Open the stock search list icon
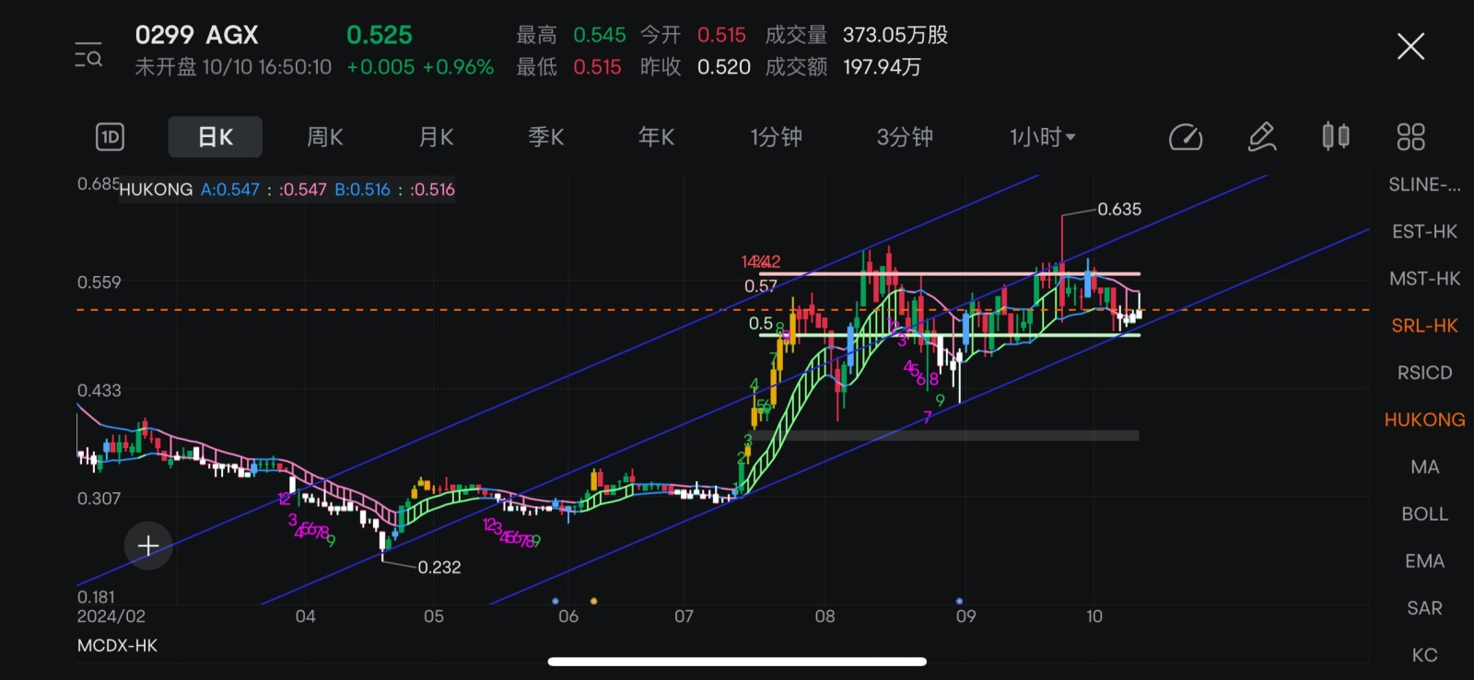This screenshot has width=1474, height=680. click(88, 55)
